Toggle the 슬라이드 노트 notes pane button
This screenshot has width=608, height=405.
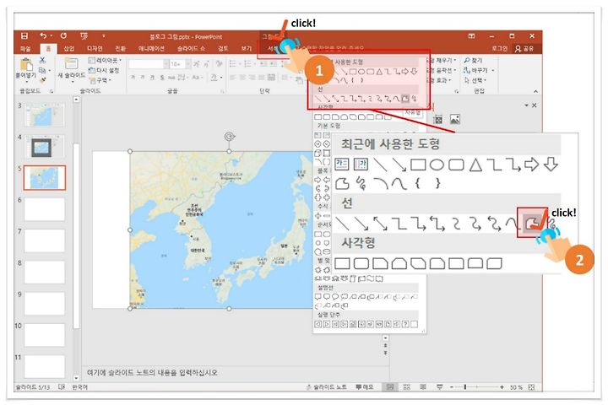[x=327, y=386]
